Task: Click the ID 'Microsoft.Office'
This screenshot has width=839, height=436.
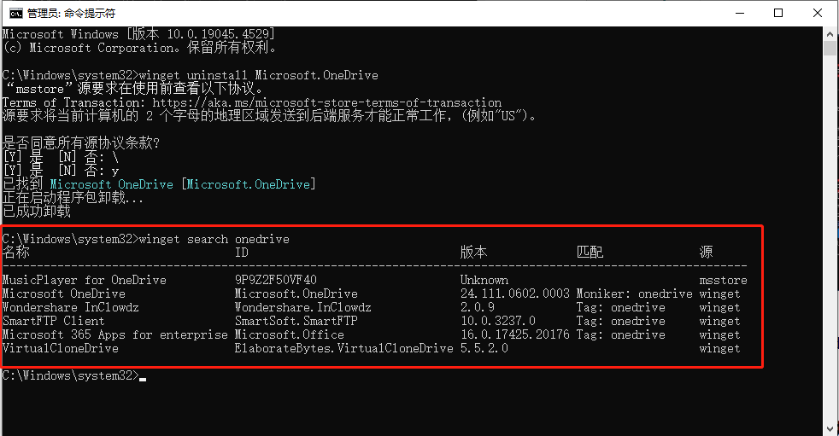Action: click(290, 335)
